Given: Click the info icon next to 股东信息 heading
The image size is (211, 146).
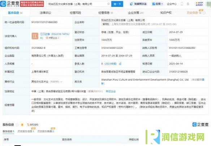Looking at the screenshot, I should pyautogui.click(x=17, y=125).
